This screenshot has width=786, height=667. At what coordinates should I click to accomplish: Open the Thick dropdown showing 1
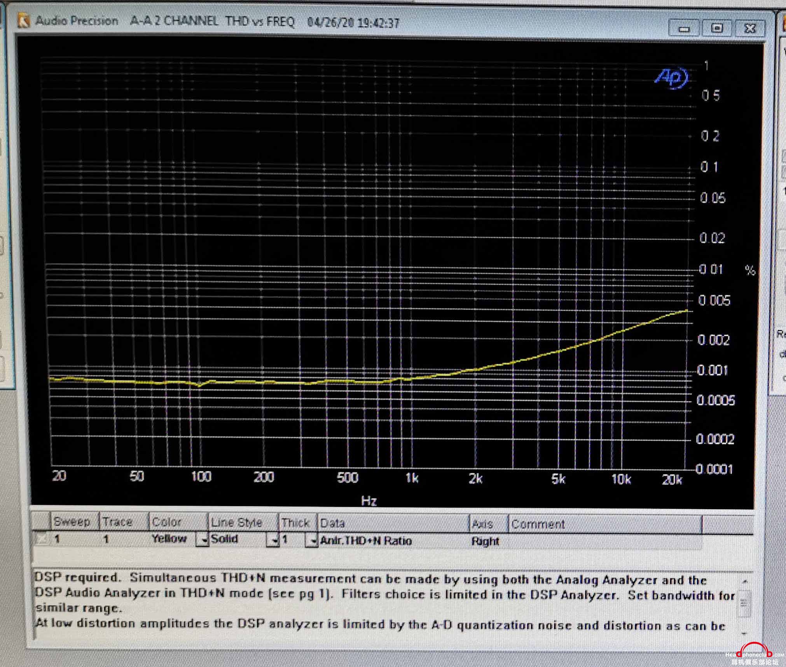pos(311,541)
